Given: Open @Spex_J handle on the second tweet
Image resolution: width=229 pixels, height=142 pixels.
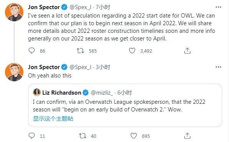Looking at the screenshot, I should [80, 67].
